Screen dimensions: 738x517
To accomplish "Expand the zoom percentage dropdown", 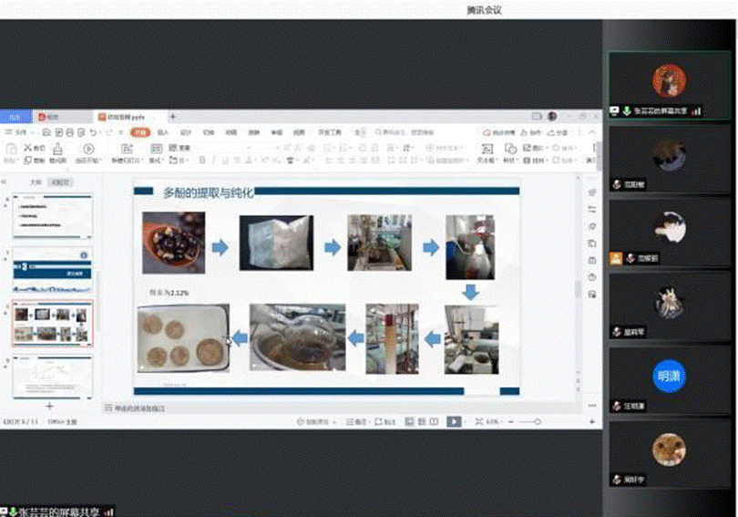I will tap(493, 422).
